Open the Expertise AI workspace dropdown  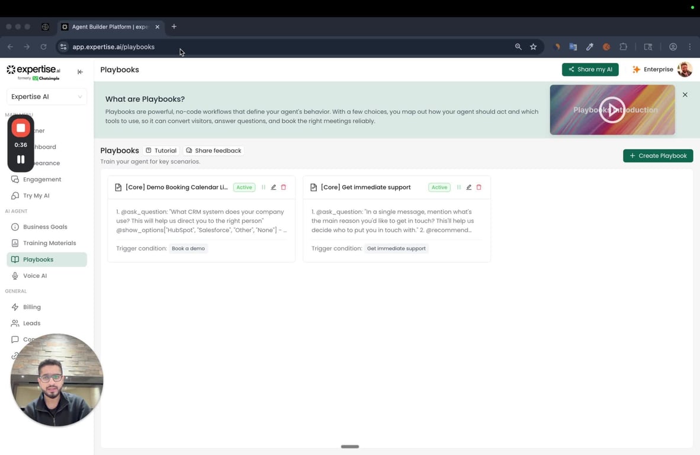tap(46, 97)
